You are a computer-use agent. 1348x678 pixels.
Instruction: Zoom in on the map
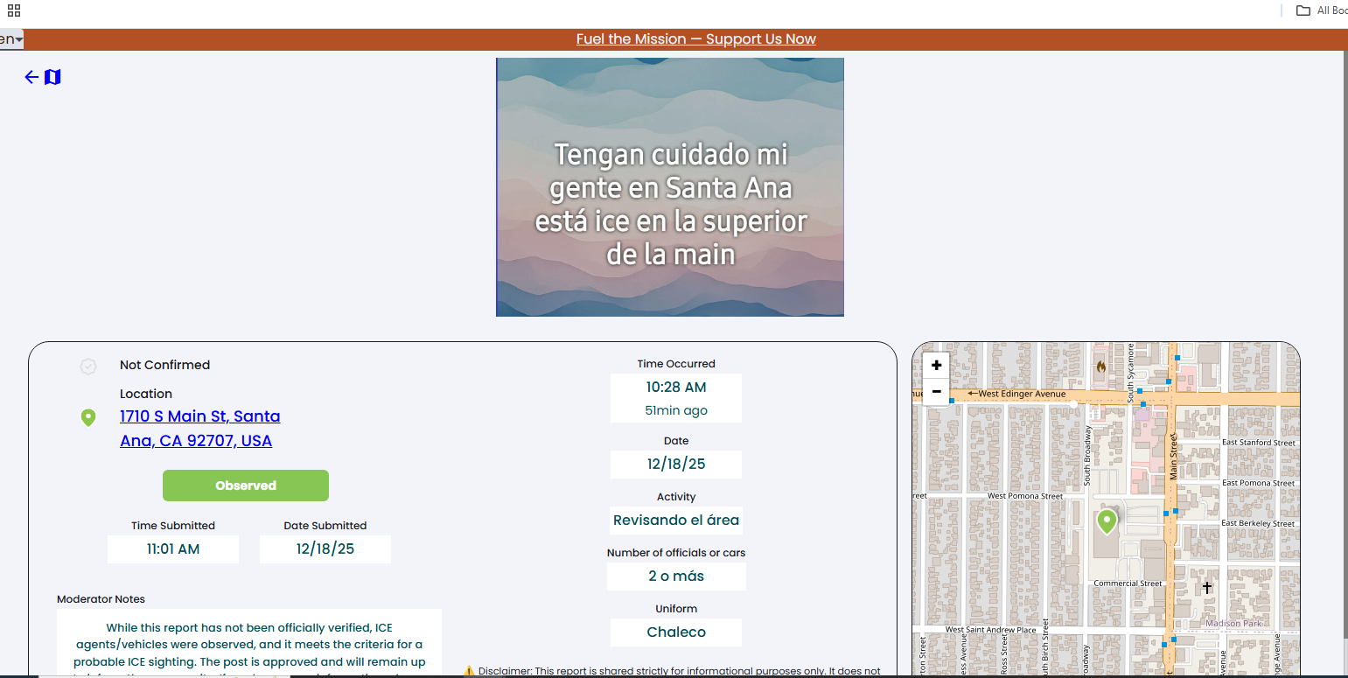(x=936, y=366)
